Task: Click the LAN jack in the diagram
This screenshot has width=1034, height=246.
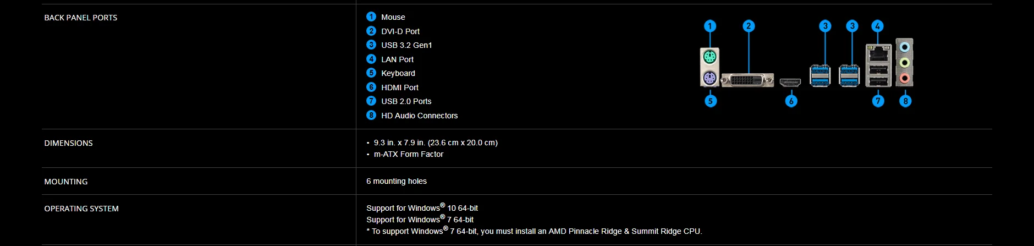Action: (878, 53)
